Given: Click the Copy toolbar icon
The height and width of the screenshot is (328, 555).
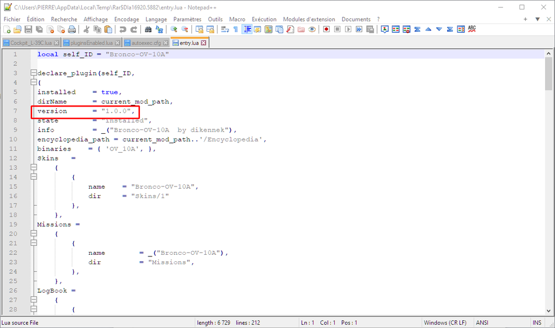Looking at the screenshot, I should click(97, 29).
